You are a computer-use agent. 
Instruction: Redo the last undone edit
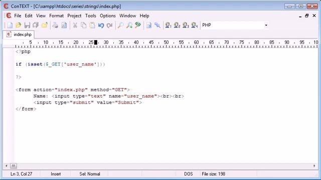109,25
